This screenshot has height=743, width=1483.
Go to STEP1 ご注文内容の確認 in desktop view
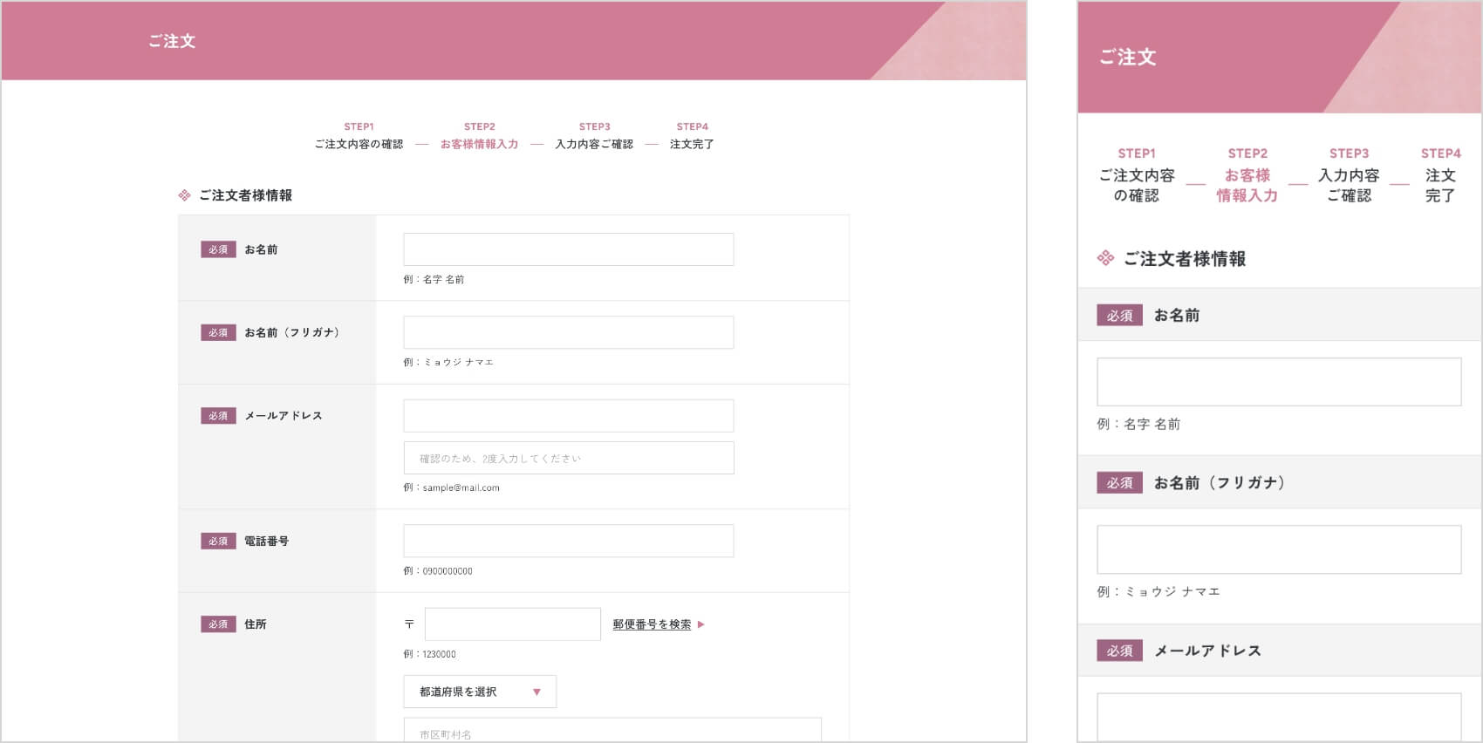359,137
